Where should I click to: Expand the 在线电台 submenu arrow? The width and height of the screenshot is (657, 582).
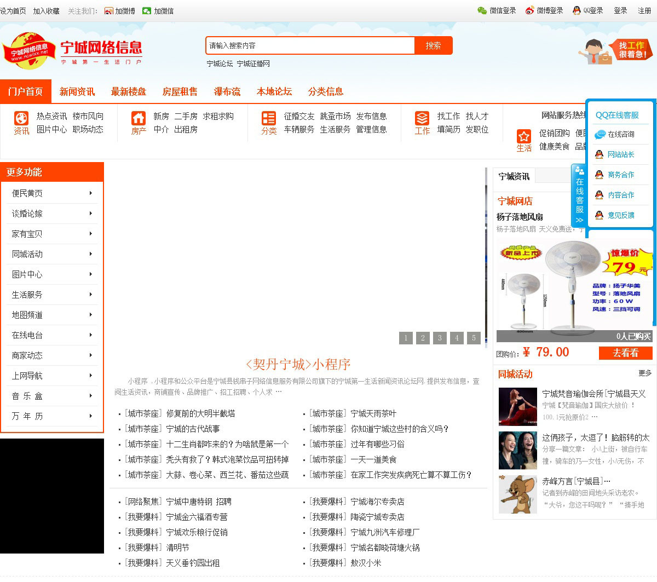91,335
